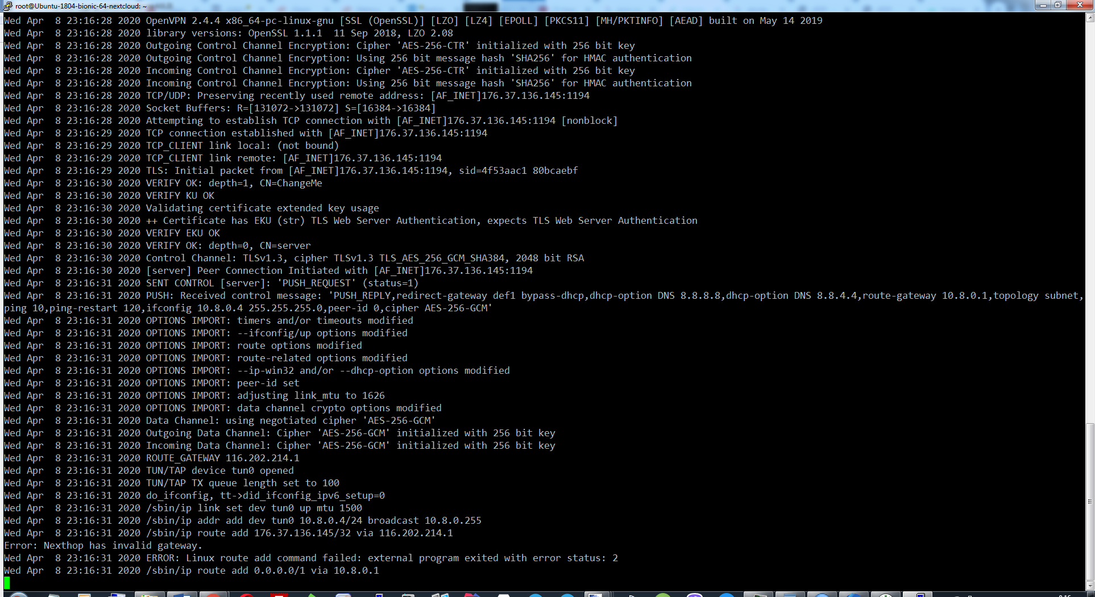Minimize the PuTTY terminal window
The width and height of the screenshot is (1095, 597).
coord(1042,5)
